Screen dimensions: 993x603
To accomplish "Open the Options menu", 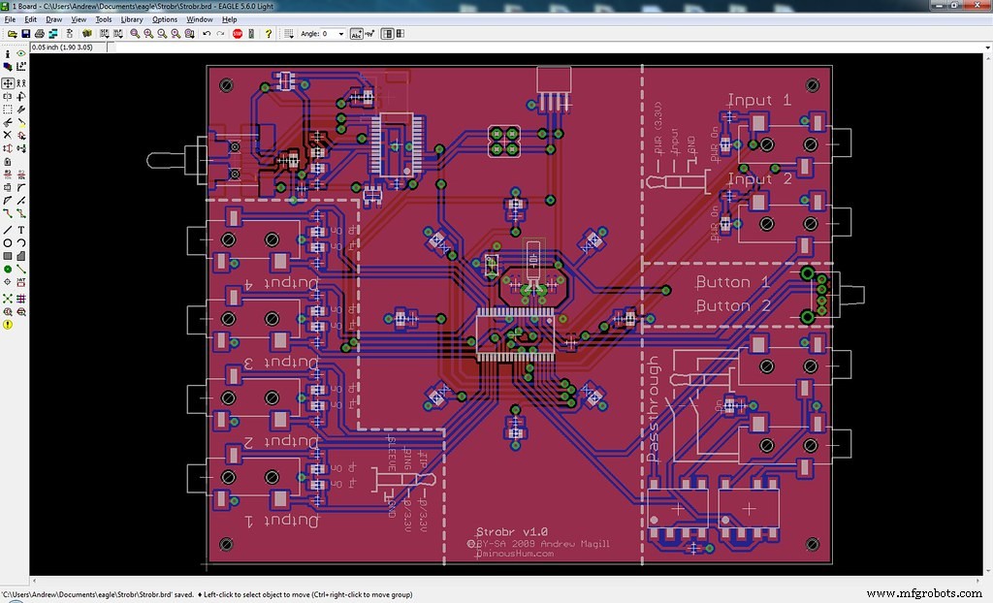I will coord(165,18).
